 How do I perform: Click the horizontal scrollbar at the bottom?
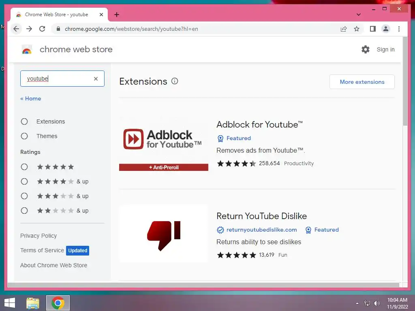[203, 285]
